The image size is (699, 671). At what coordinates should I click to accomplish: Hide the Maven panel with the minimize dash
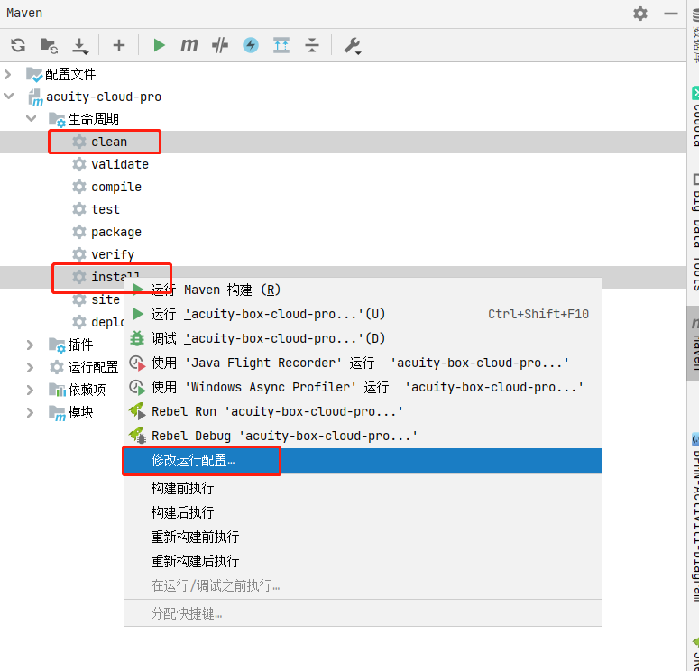pyautogui.click(x=671, y=14)
